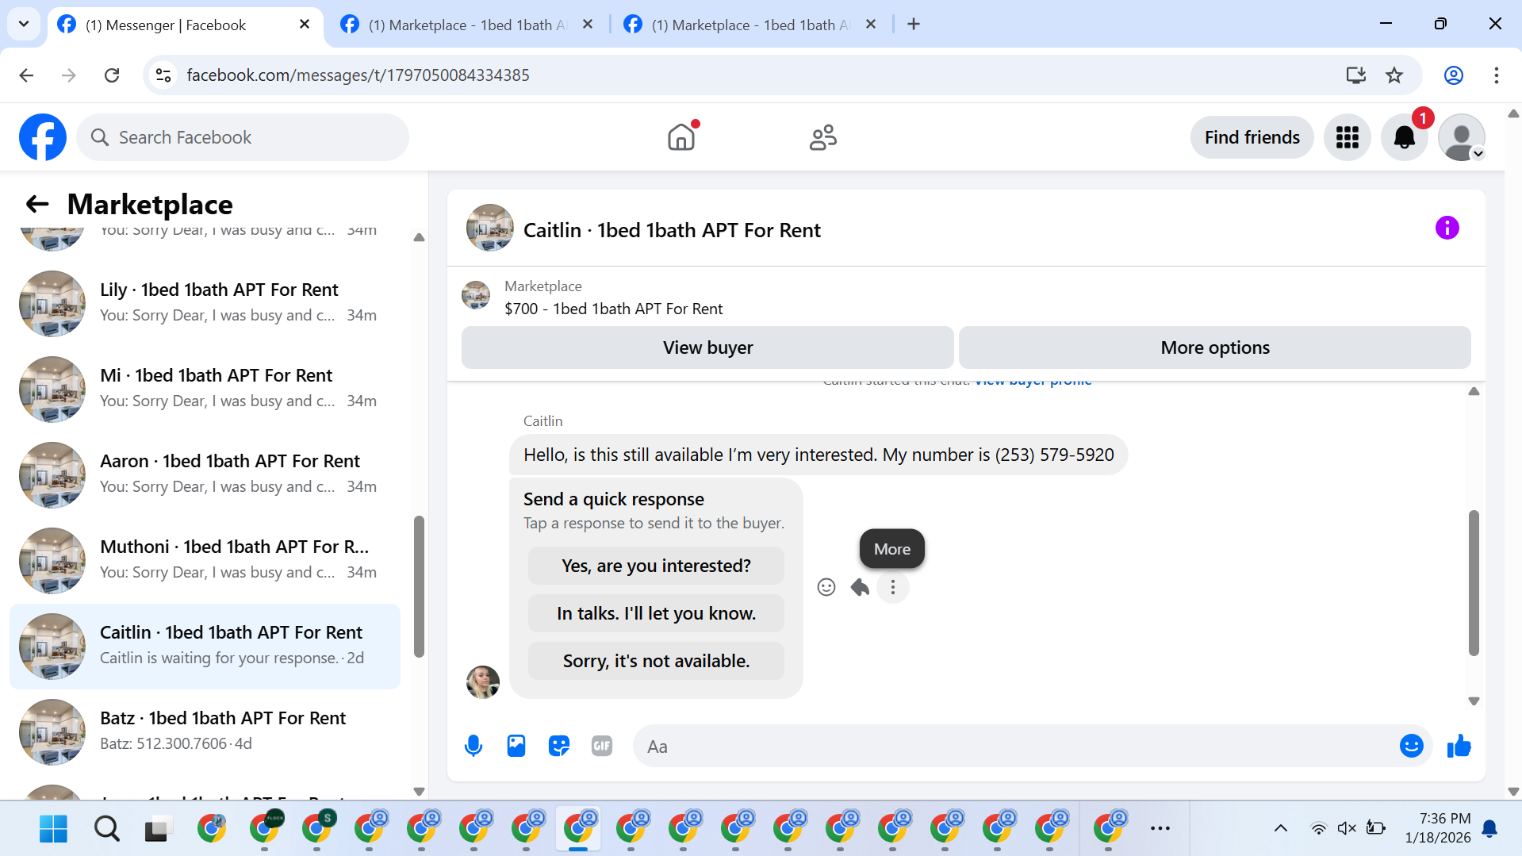
Task: Click the $700 marketplace listing title
Action: tap(613, 309)
